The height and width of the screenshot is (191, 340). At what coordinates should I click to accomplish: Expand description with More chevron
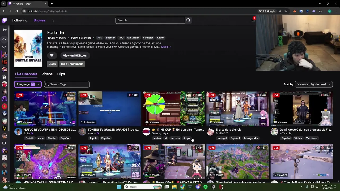click(166, 47)
